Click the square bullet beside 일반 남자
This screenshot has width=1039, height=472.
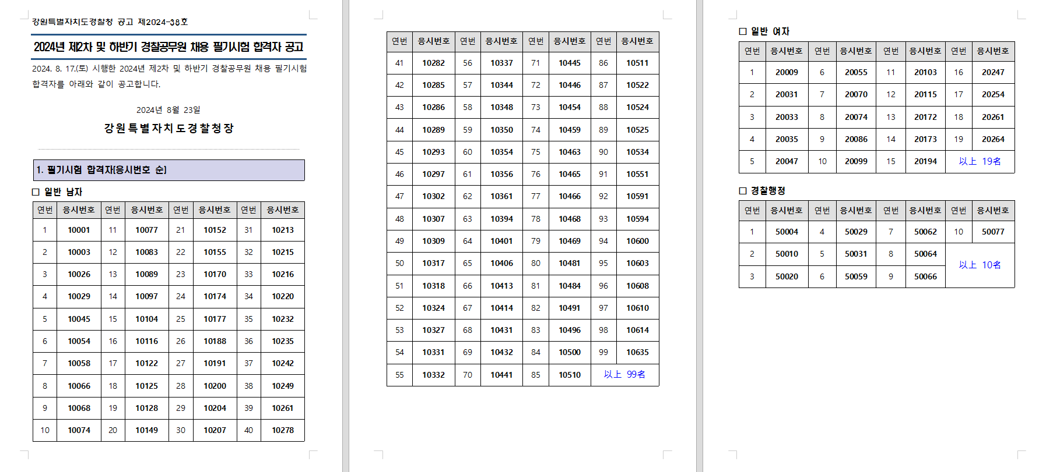(x=36, y=192)
